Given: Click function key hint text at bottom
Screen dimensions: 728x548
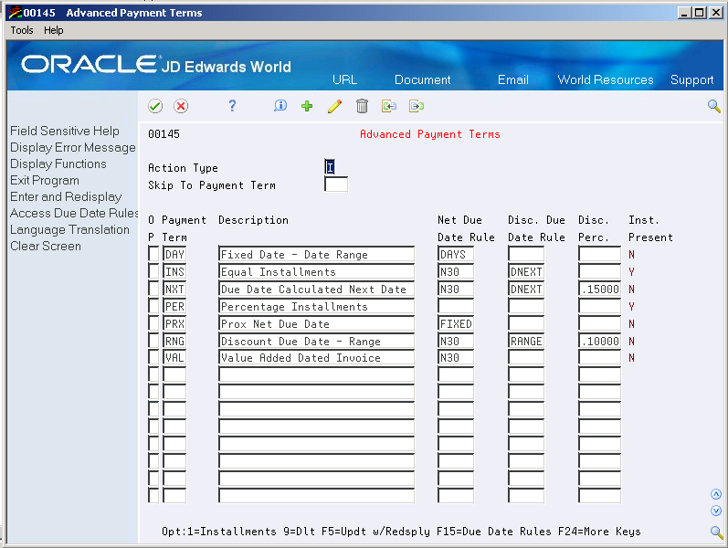Looking at the screenshot, I should [x=401, y=532].
